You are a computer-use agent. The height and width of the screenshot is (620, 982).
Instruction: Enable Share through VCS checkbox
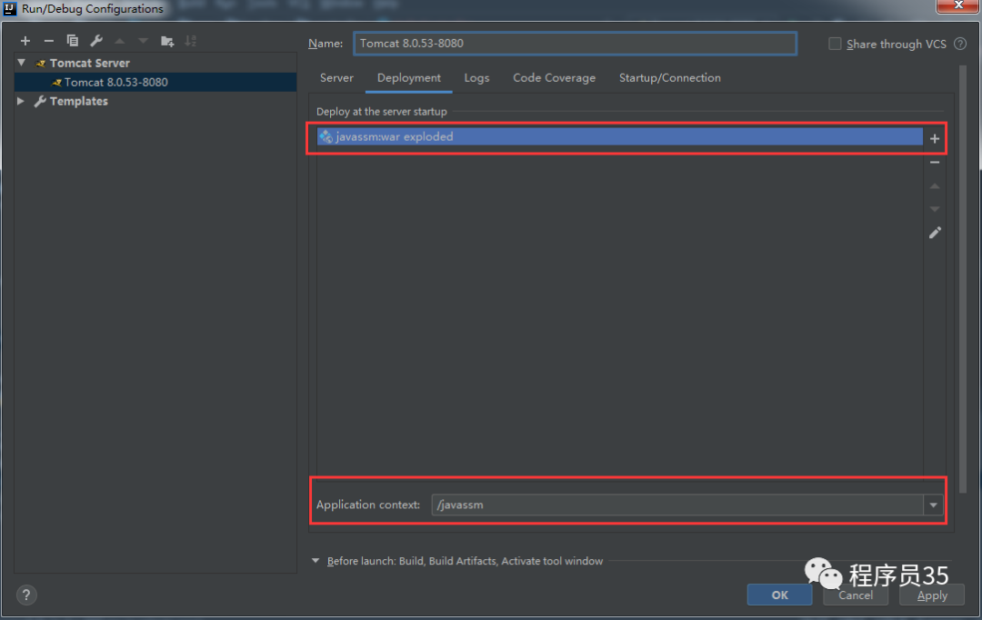click(835, 44)
